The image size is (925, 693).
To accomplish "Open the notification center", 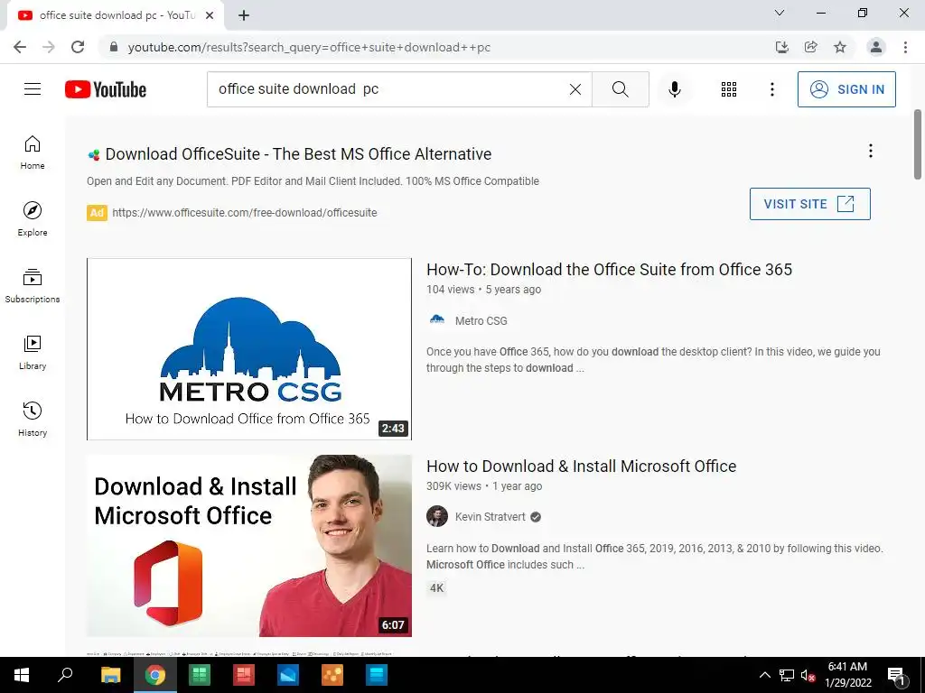I will (896, 675).
